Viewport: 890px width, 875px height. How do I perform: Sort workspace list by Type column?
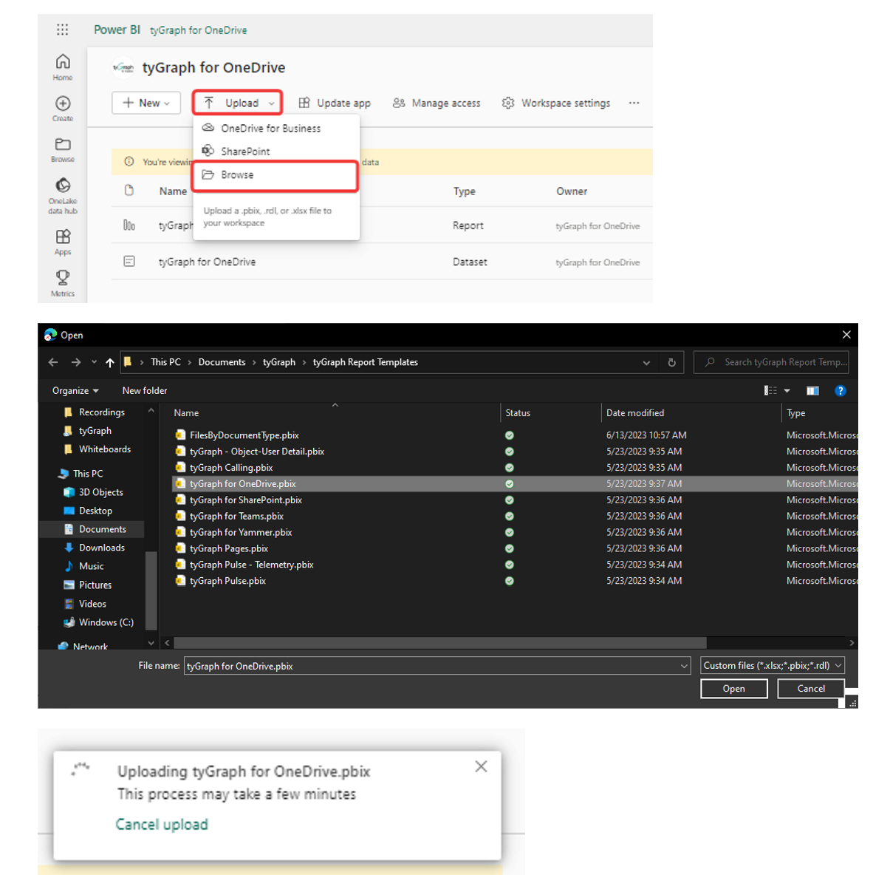[464, 191]
